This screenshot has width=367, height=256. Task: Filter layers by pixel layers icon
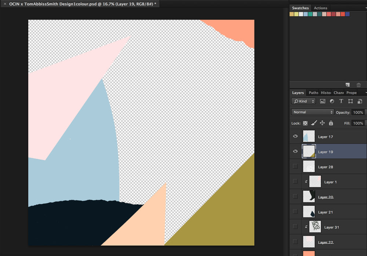click(x=323, y=101)
